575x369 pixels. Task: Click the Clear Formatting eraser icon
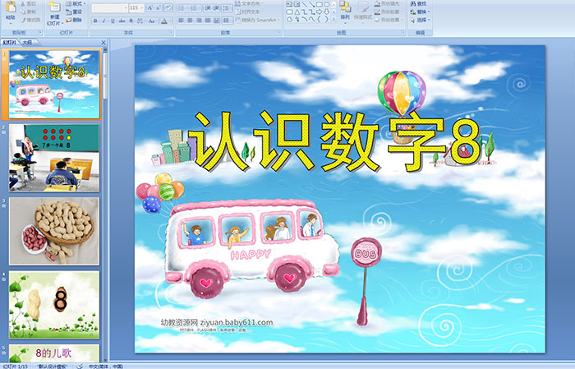[x=168, y=7]
